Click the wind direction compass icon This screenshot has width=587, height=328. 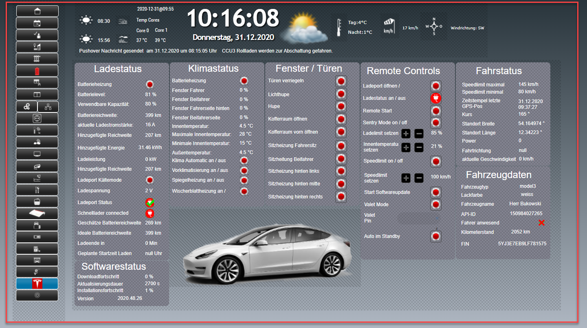tap(434, 26)
